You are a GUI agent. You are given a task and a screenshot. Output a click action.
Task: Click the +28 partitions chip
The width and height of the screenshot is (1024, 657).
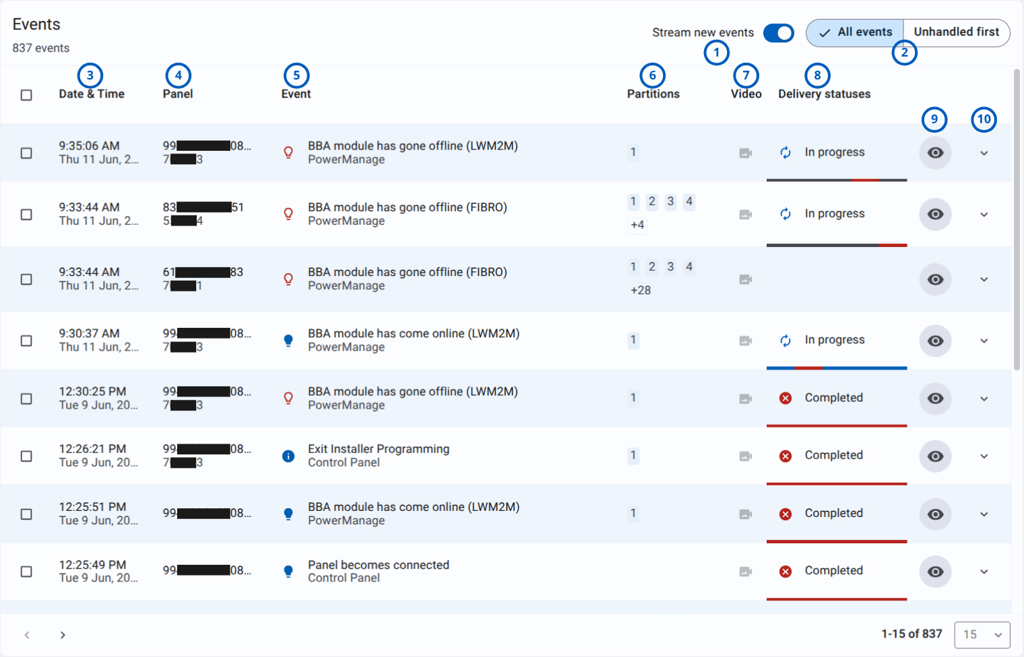(641, 291)
